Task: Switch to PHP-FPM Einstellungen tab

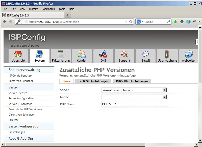Action: (x=132, y=81)
